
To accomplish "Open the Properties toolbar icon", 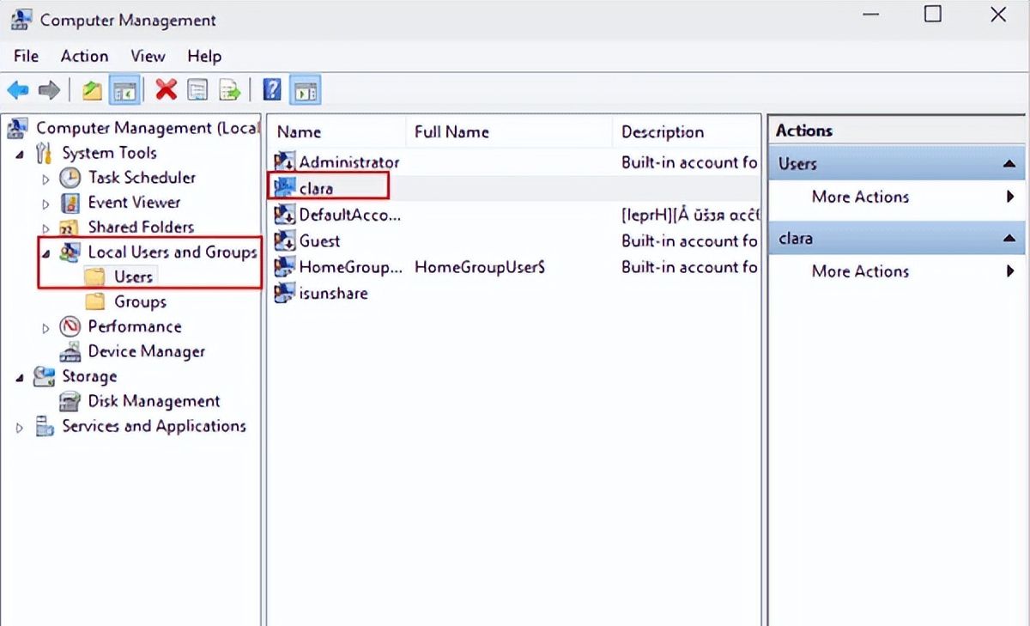I will (197, 89).
